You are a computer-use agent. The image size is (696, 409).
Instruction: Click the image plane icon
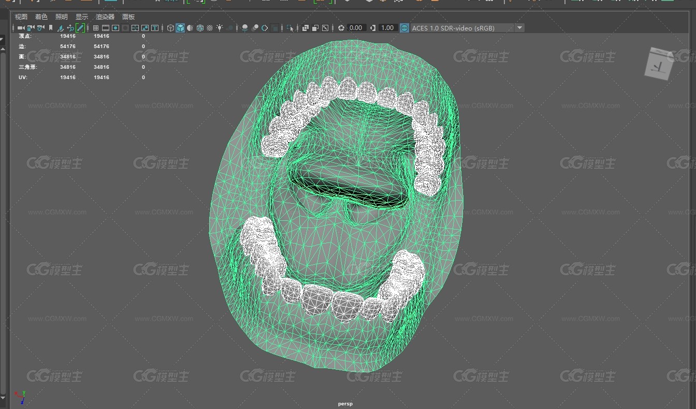[x=61, y=28]
